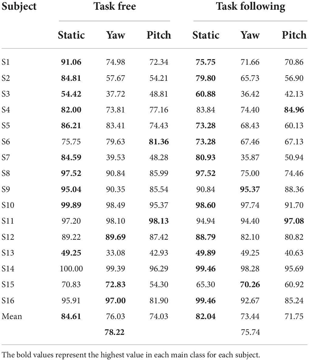Click the Static header under Task free
The image size is (309, 361).
[x=71, y=35]
